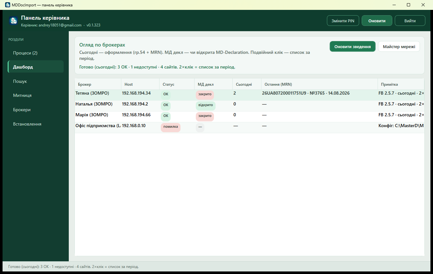Click status bar text at bottom
Image resolution: width=433 pixels, height=274 pixels.
tap(74, 267)
